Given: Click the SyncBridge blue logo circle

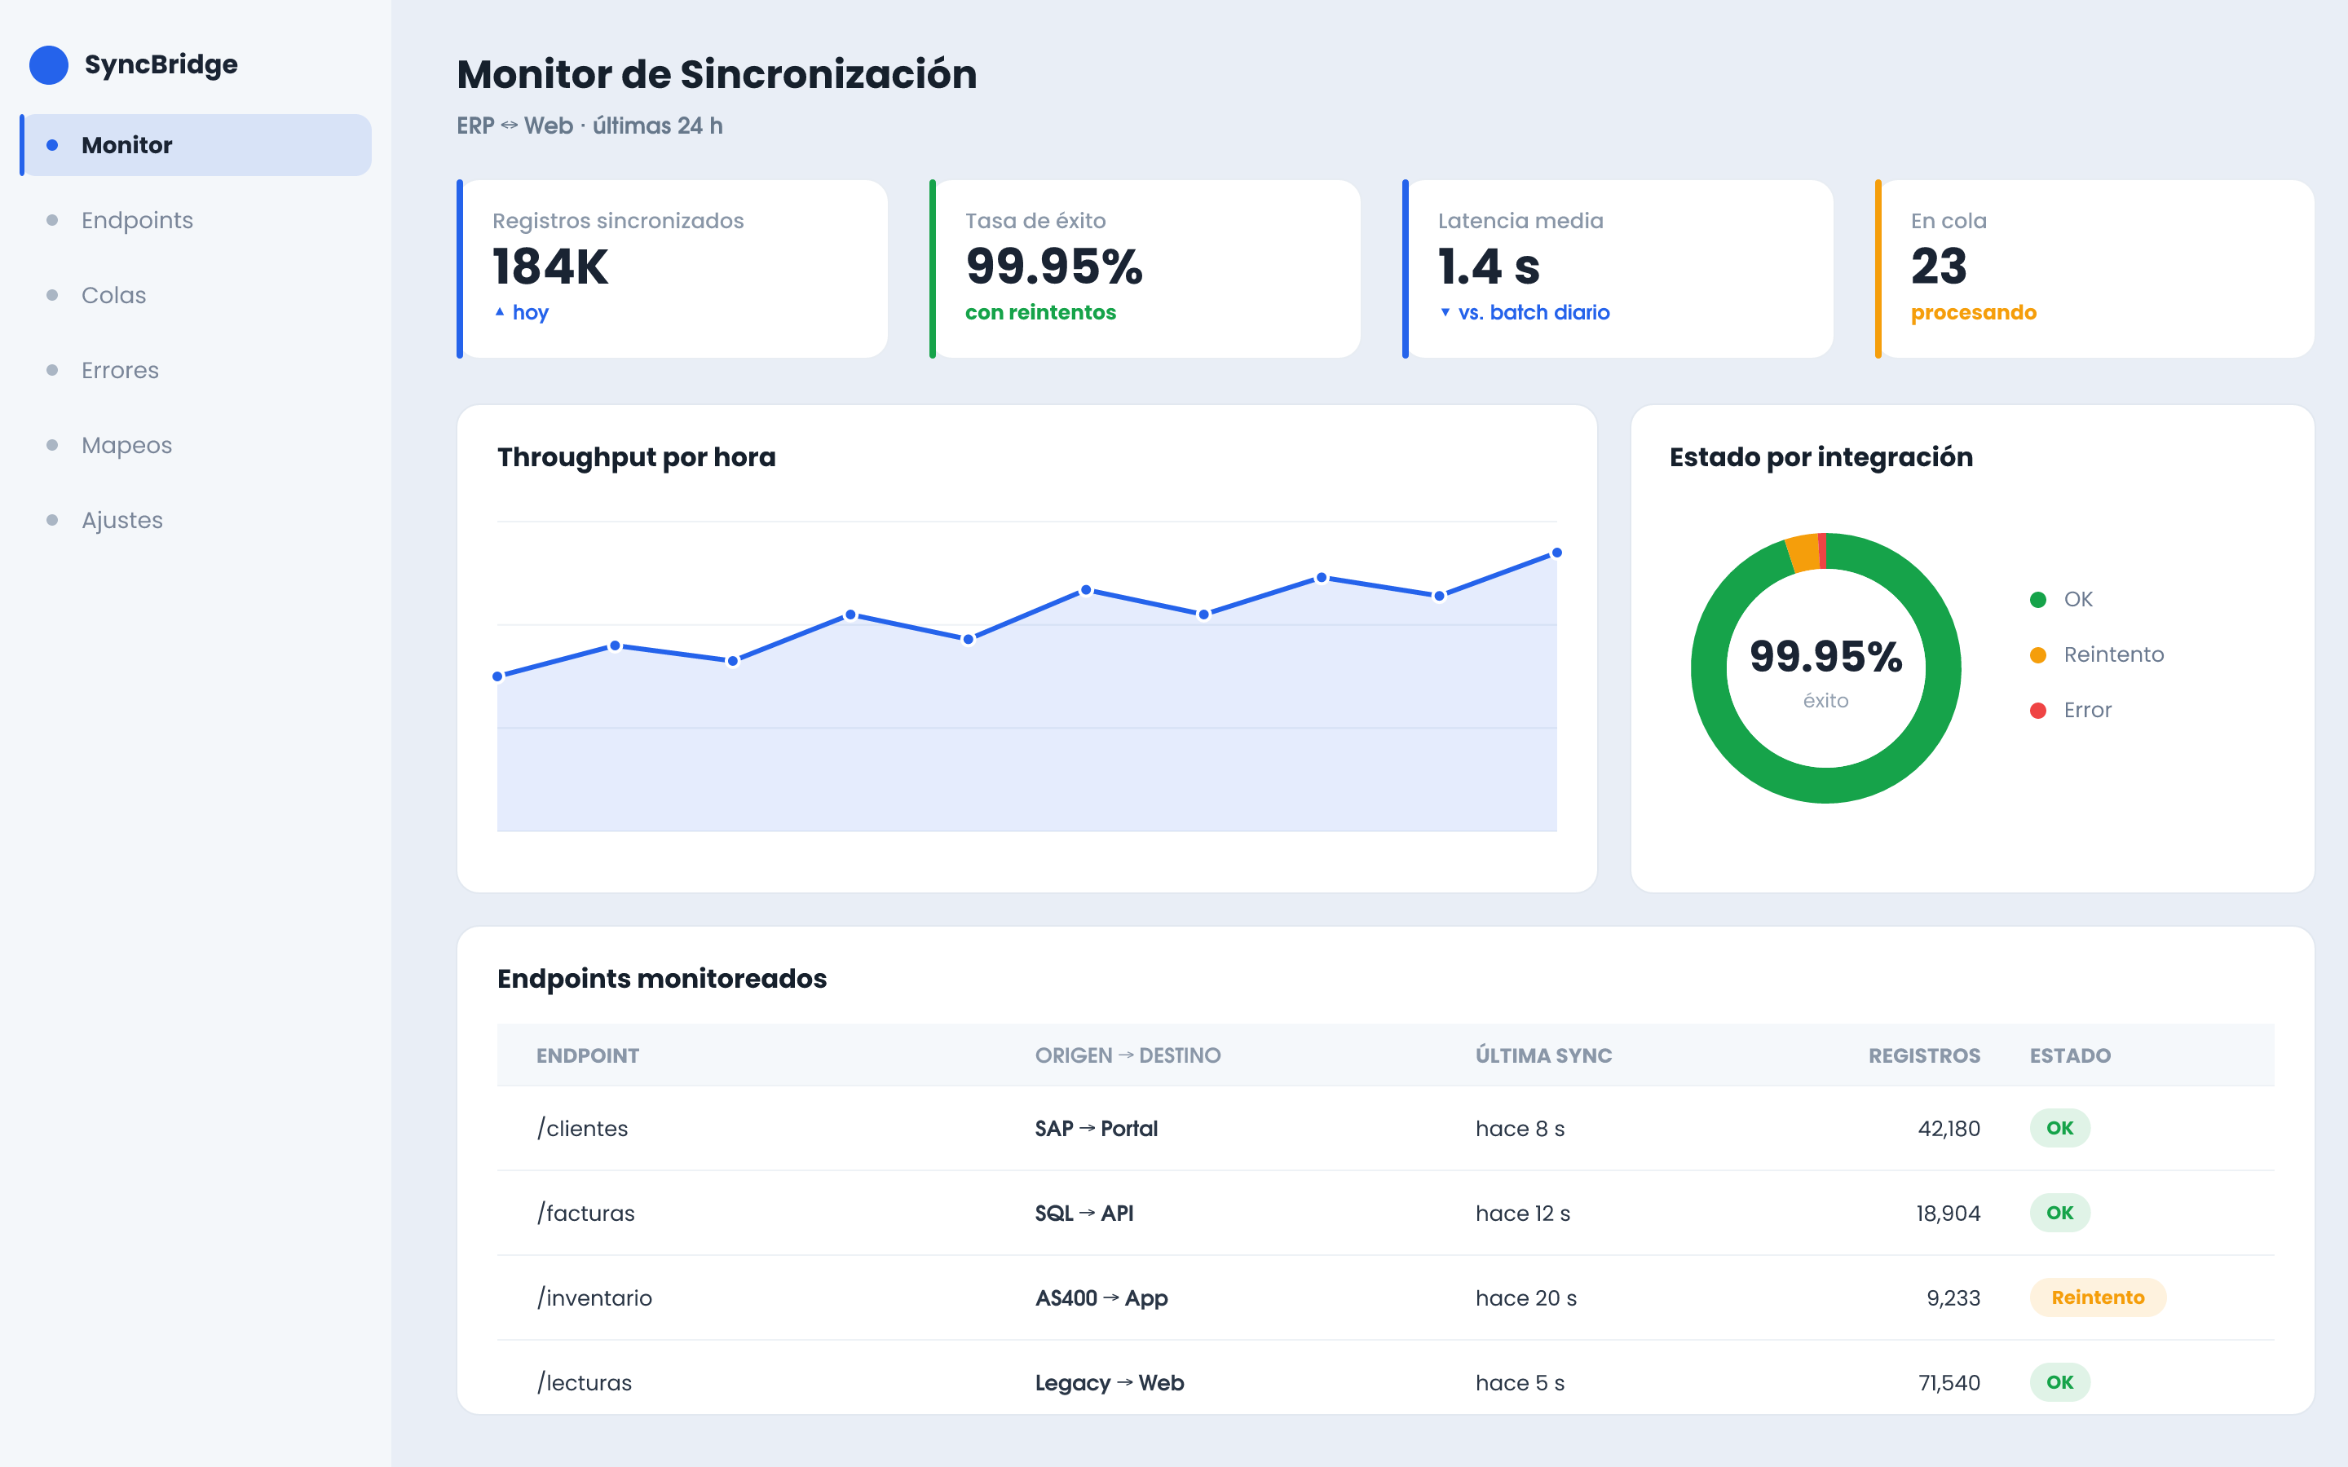Looking at the screenshot, I should point(49,65).
